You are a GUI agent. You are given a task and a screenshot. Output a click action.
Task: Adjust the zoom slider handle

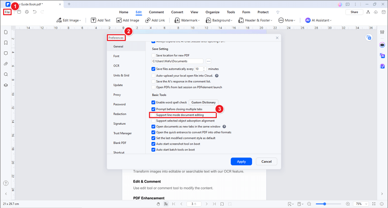[x=325, y=204]
